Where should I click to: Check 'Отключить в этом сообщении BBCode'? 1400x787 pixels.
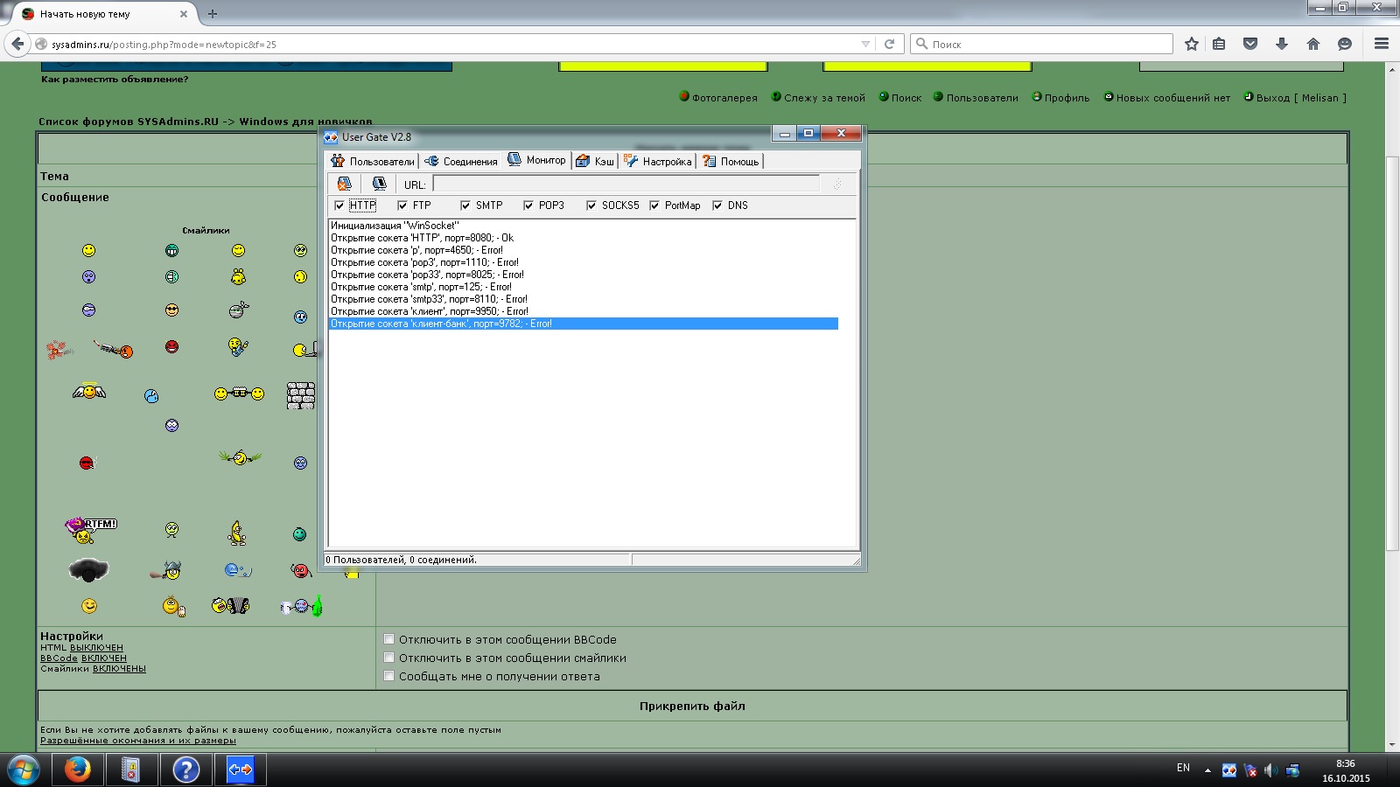pyautogui.click(x=389, y=639)
